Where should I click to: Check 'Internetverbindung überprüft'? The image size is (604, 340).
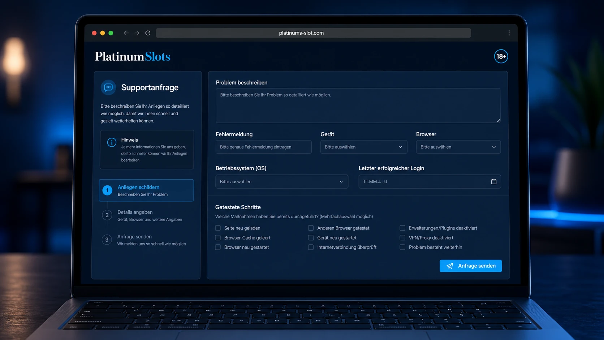(x=311, y=247)
